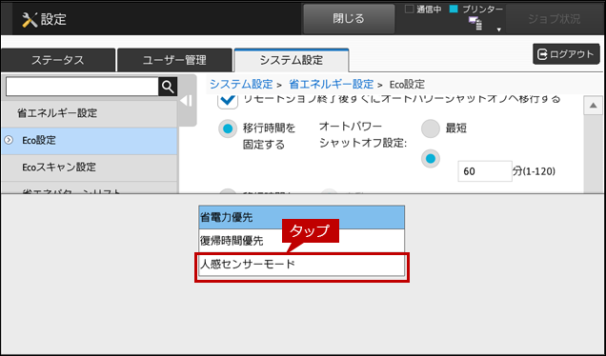This screenshot has height=356, width=606.
Task: Click the プリンター indicator label
Action: 482,10
